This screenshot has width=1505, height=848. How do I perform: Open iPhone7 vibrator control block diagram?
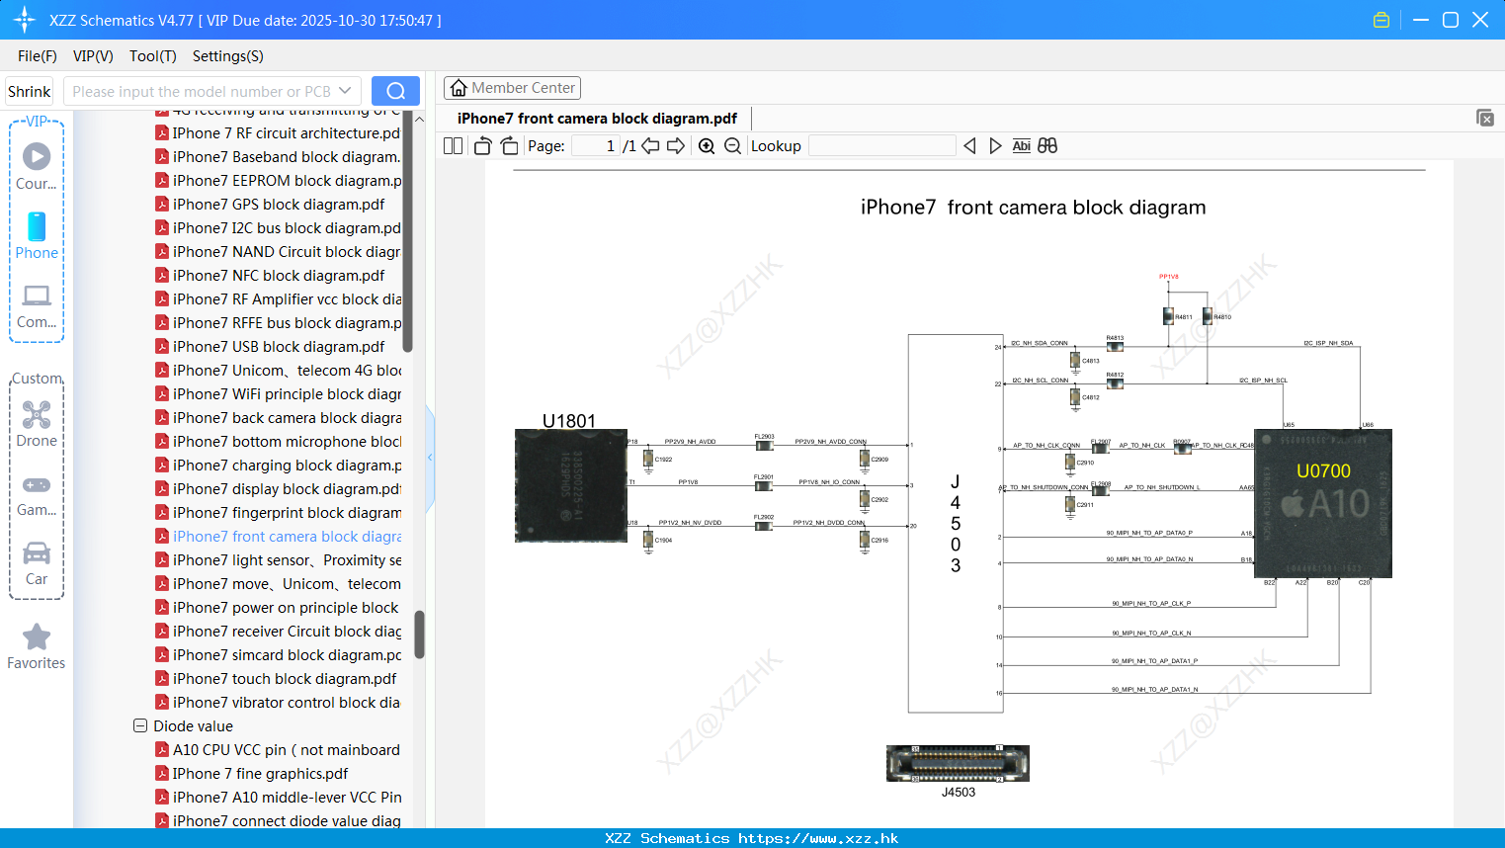point(278,703)
